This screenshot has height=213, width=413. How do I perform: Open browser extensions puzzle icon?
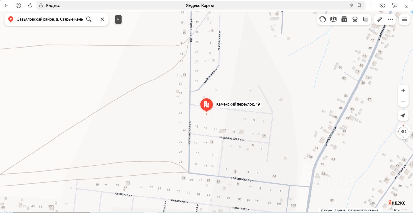click(x=383, y=5)
